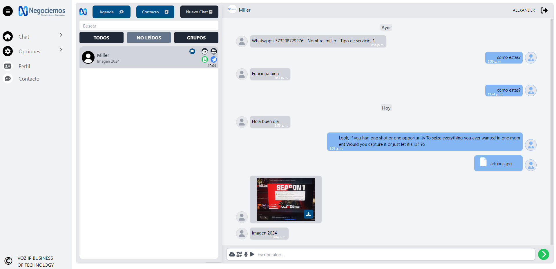Download the Season 1 image via its download icon
Screen dimensions: 556x269
(x=308, y=214)
